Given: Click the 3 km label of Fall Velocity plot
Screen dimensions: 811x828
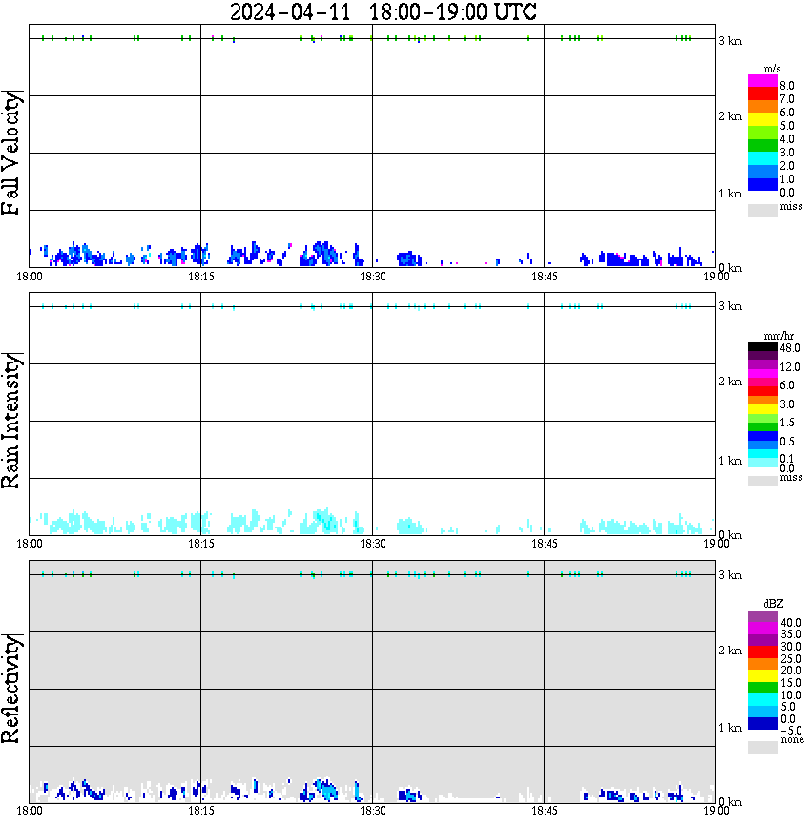Looking at the screenshot, I should (x=730, y=41).
